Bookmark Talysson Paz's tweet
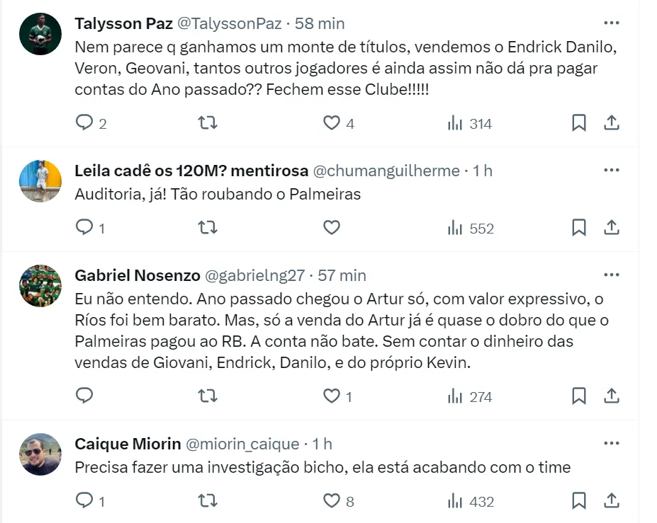This screenshot has height=523, width=657. tap(578, 123)
